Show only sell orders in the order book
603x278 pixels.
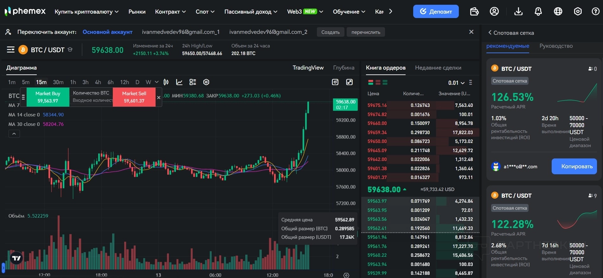coord(378,83)
